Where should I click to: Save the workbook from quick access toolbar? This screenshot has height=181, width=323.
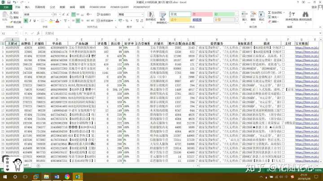9,2
